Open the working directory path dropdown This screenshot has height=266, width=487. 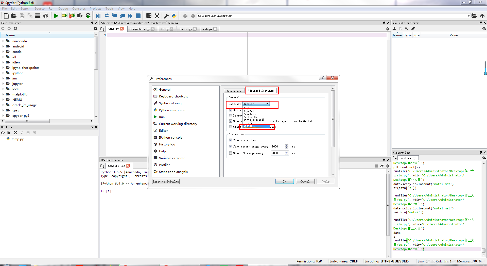coord(468,16)
